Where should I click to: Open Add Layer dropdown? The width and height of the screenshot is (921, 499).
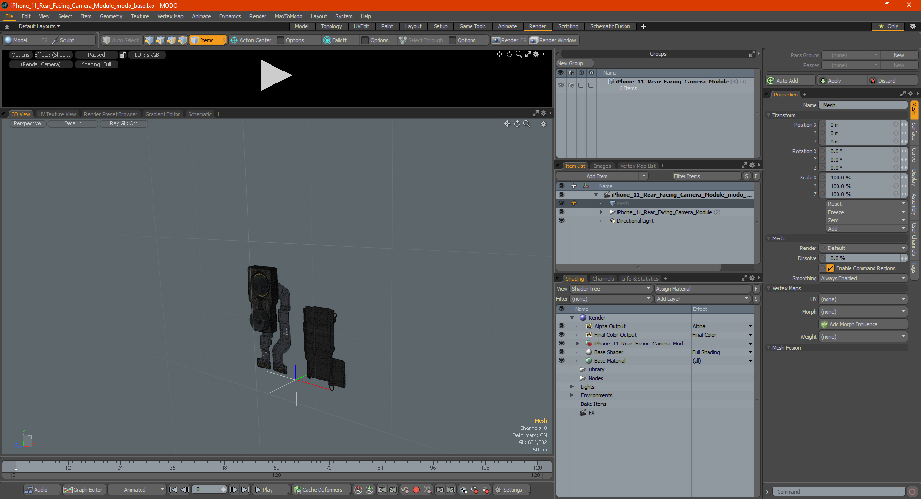(x=702, y=299)
